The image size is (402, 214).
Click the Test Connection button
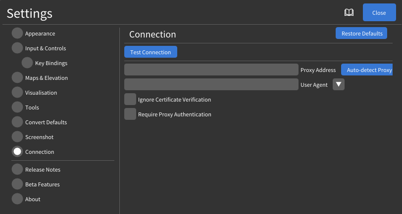tap(151, 52)
